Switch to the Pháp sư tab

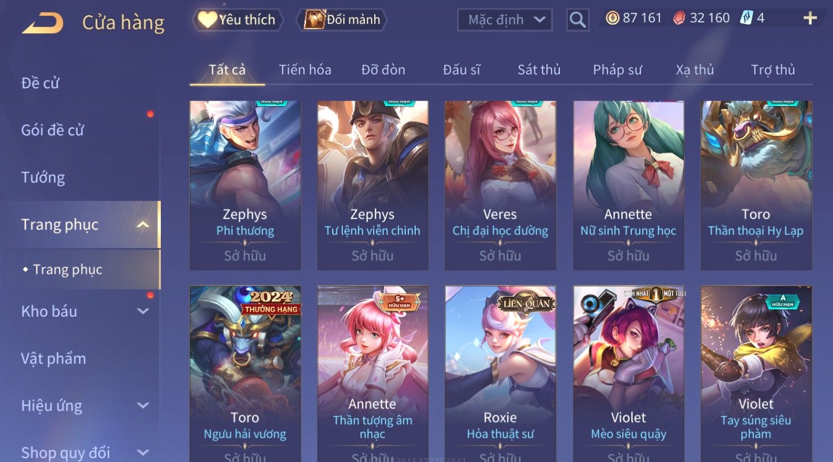(x=617, y=70)
